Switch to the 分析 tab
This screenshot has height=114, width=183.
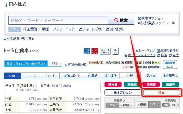(x=130, y=76)
